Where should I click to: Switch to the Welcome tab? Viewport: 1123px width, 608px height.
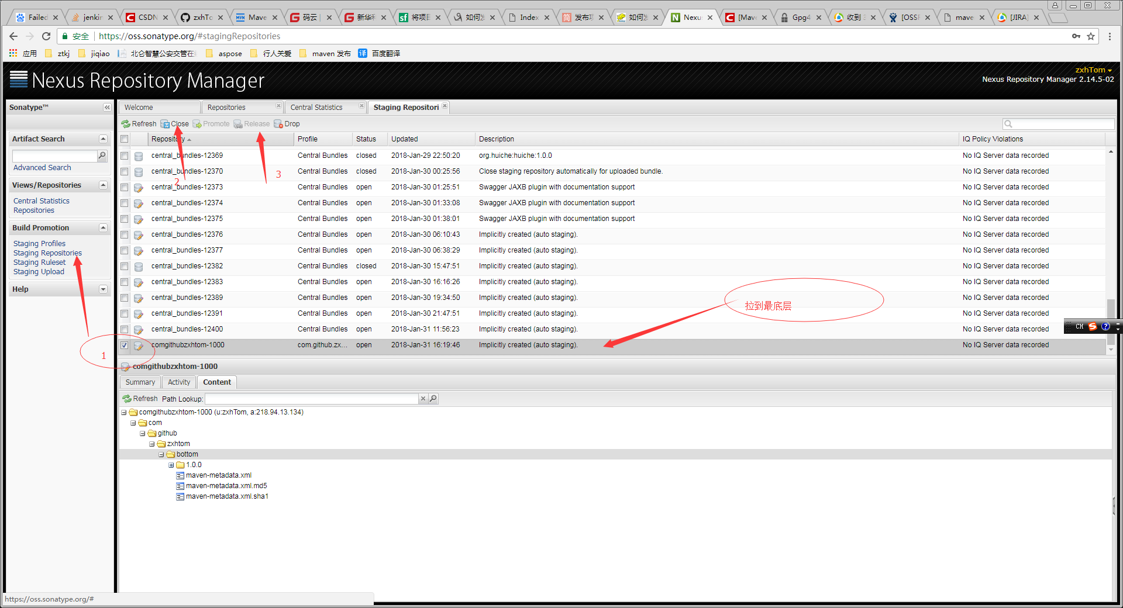(159, 108)
